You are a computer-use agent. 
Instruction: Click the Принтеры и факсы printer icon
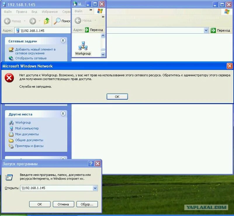[x=11, y=146]
